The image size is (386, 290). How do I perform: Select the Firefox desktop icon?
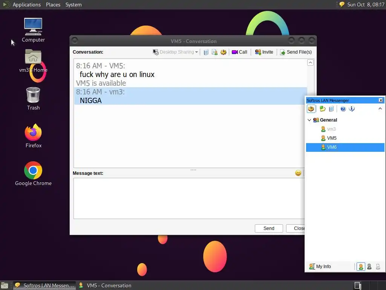tap(34, 136)
